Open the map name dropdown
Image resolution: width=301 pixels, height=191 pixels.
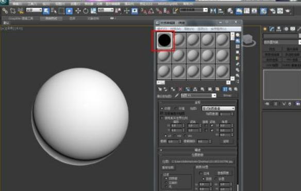click(198, 95)
